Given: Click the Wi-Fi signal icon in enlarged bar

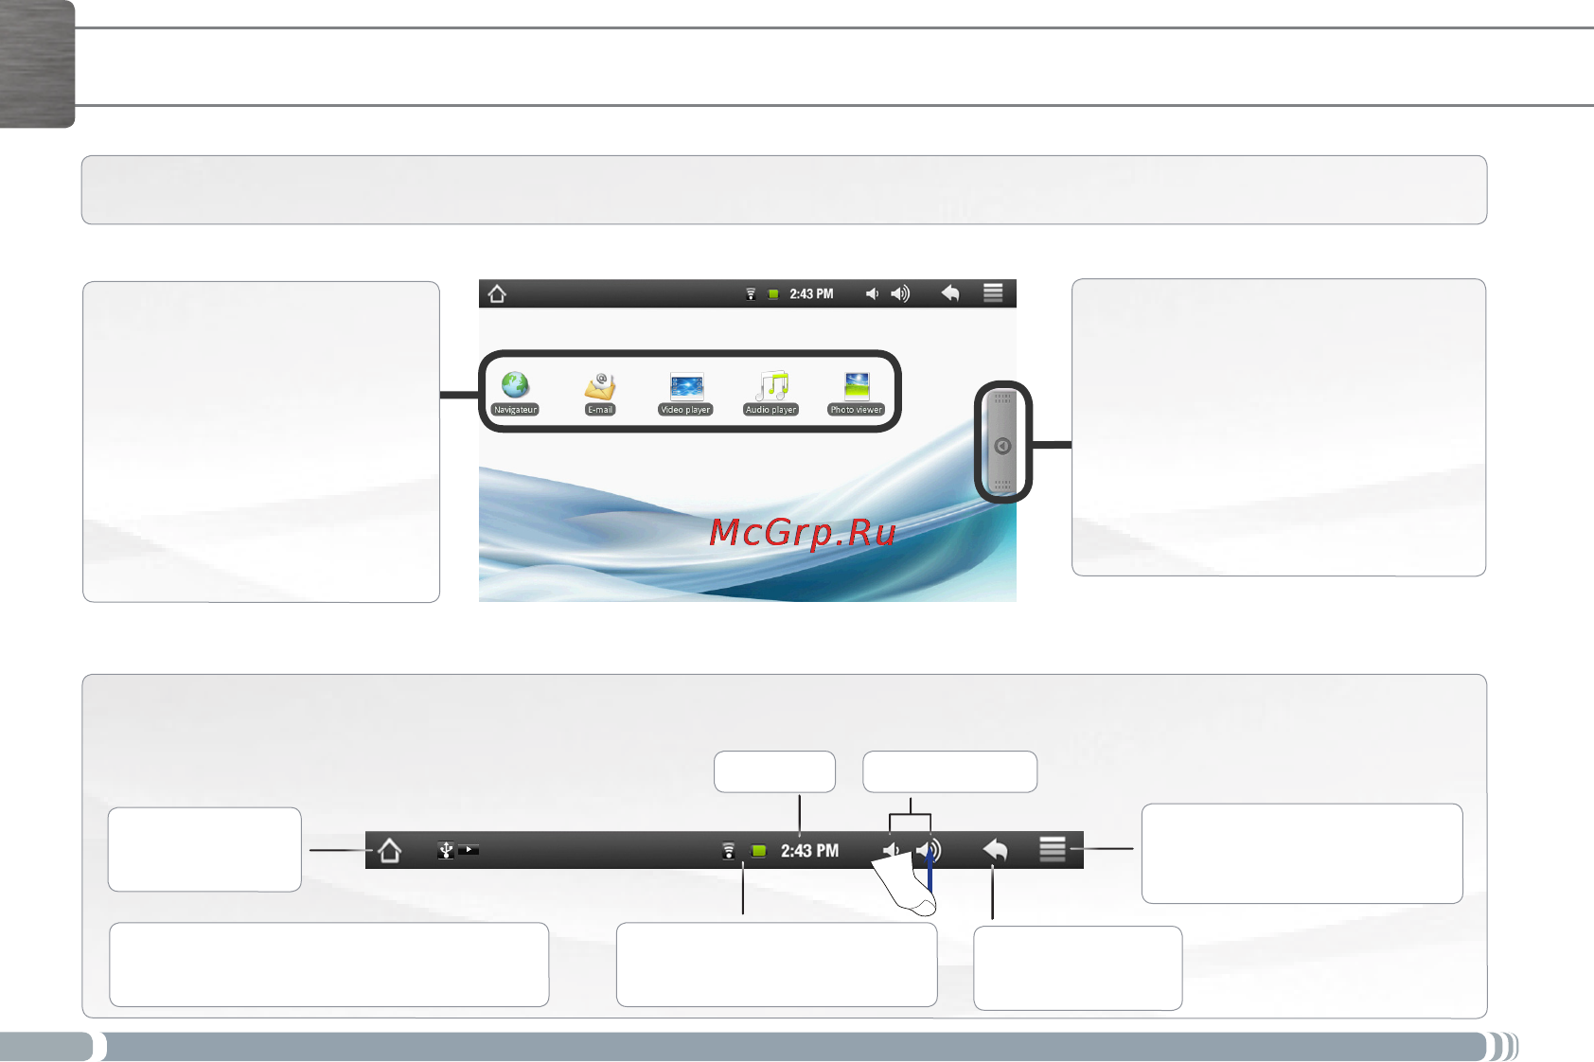Looking at the screenshot, I should (x=728, y=851).
